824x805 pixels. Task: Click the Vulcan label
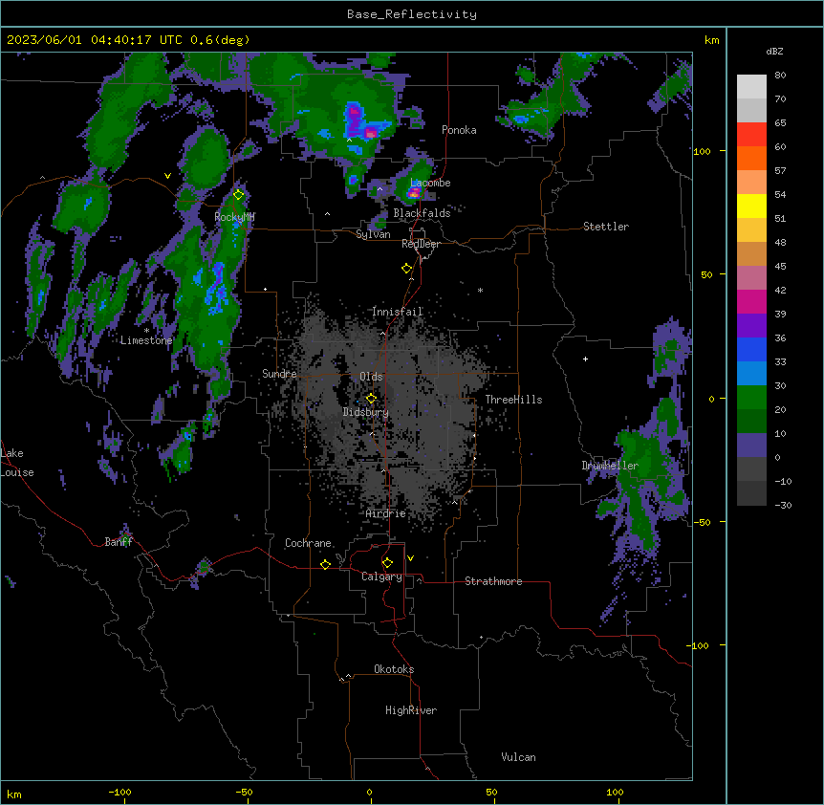(519, 757)
